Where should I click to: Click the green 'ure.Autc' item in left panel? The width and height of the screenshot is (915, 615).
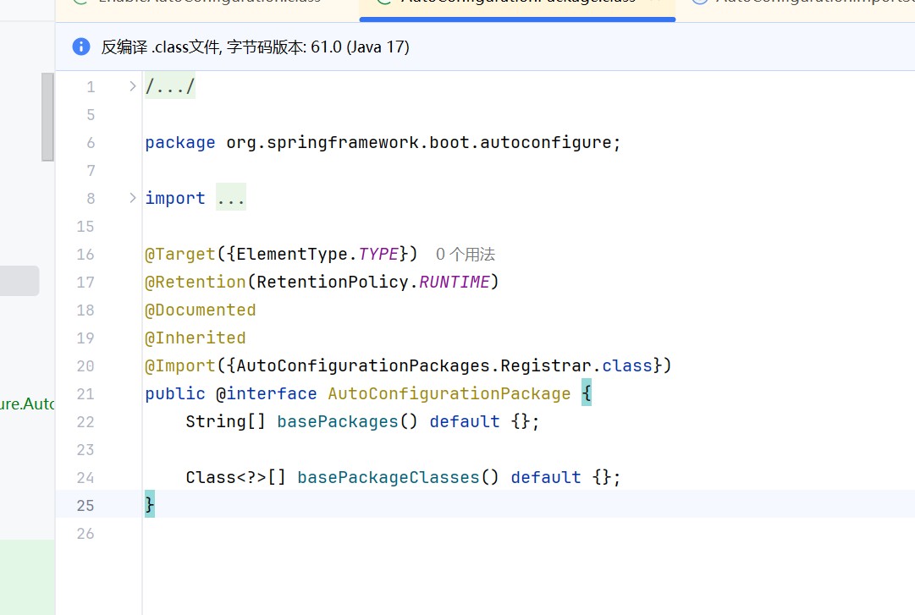[x=27, y=404]
